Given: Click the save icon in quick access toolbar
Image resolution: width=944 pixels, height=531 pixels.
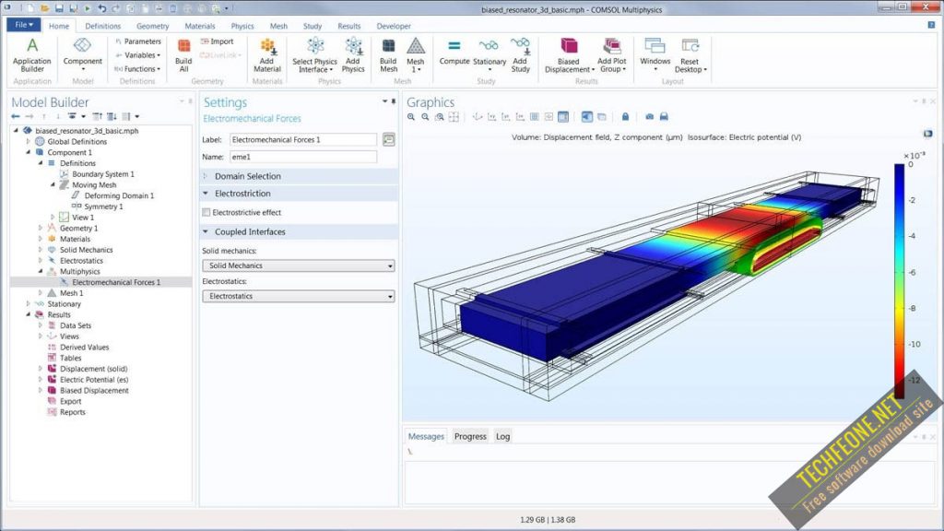Looking at the screenshot, I should 59,8.
